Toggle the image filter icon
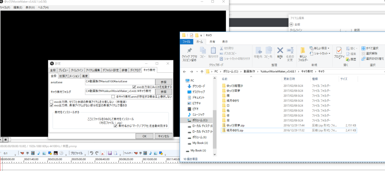This screenshot has width=385, height=171. pos(156,153)
